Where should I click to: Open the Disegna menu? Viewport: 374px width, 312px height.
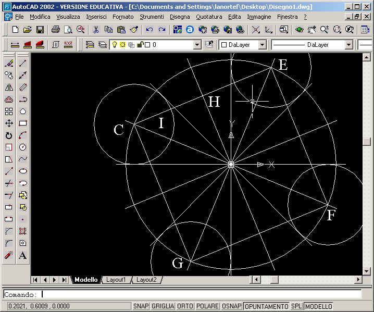(180, 17)
